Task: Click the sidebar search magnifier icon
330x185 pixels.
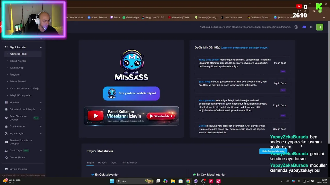Action: pyautogui.click(x=41, y=39)
